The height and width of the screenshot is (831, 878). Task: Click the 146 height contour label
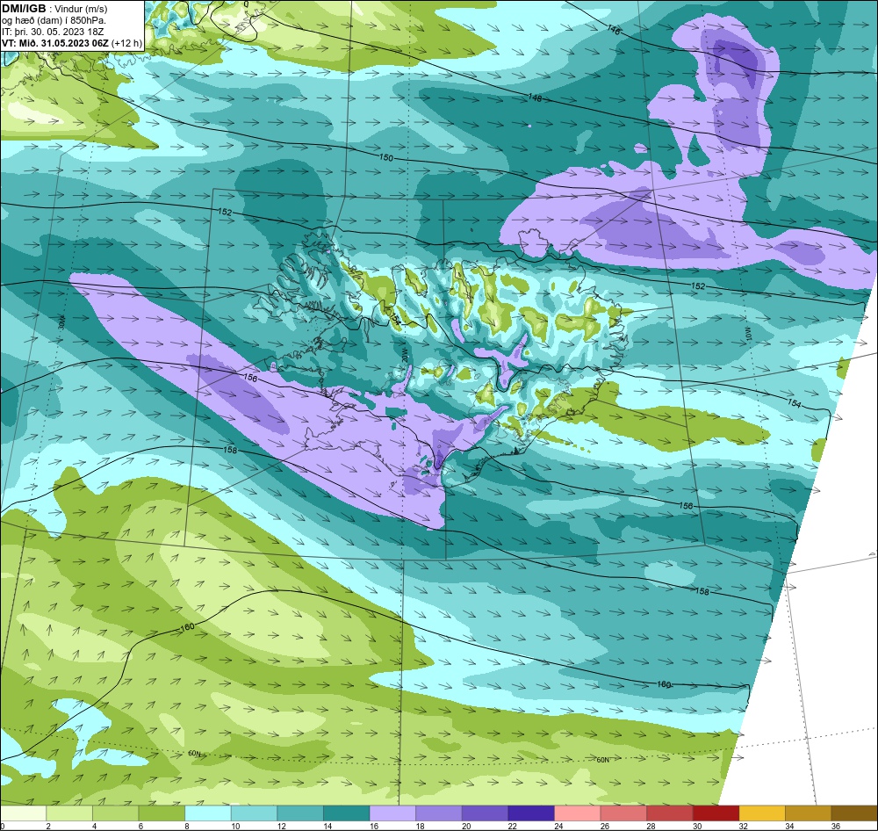tap(614, 30)
